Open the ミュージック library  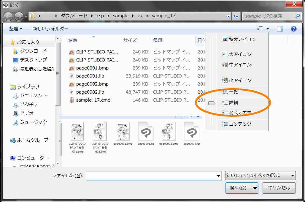click(x=34, y=122)
